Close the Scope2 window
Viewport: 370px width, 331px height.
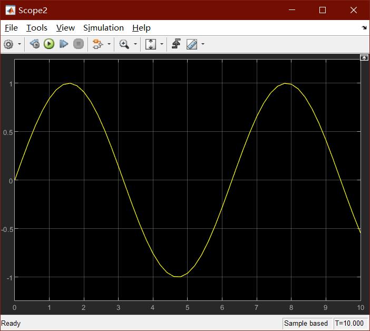[354, 10]
